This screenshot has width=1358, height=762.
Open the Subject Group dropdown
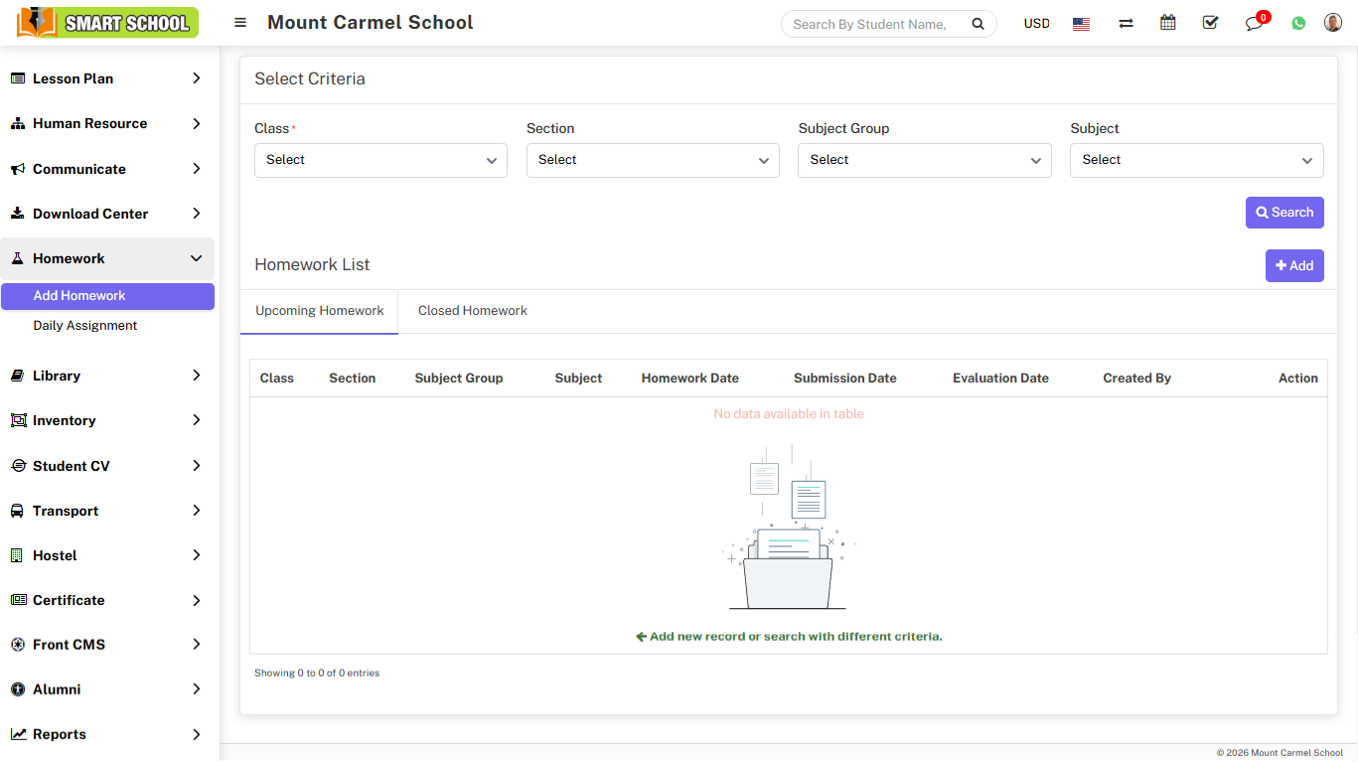[x=924, y=160]
